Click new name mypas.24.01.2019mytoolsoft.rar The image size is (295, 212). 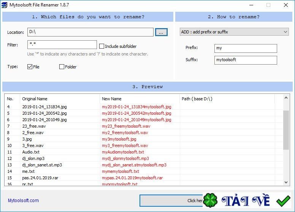(132, 178)
